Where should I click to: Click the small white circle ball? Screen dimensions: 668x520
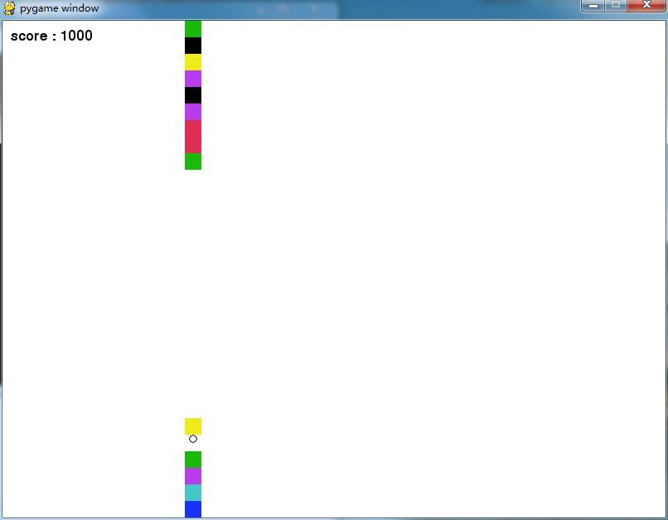click(193, 439)
